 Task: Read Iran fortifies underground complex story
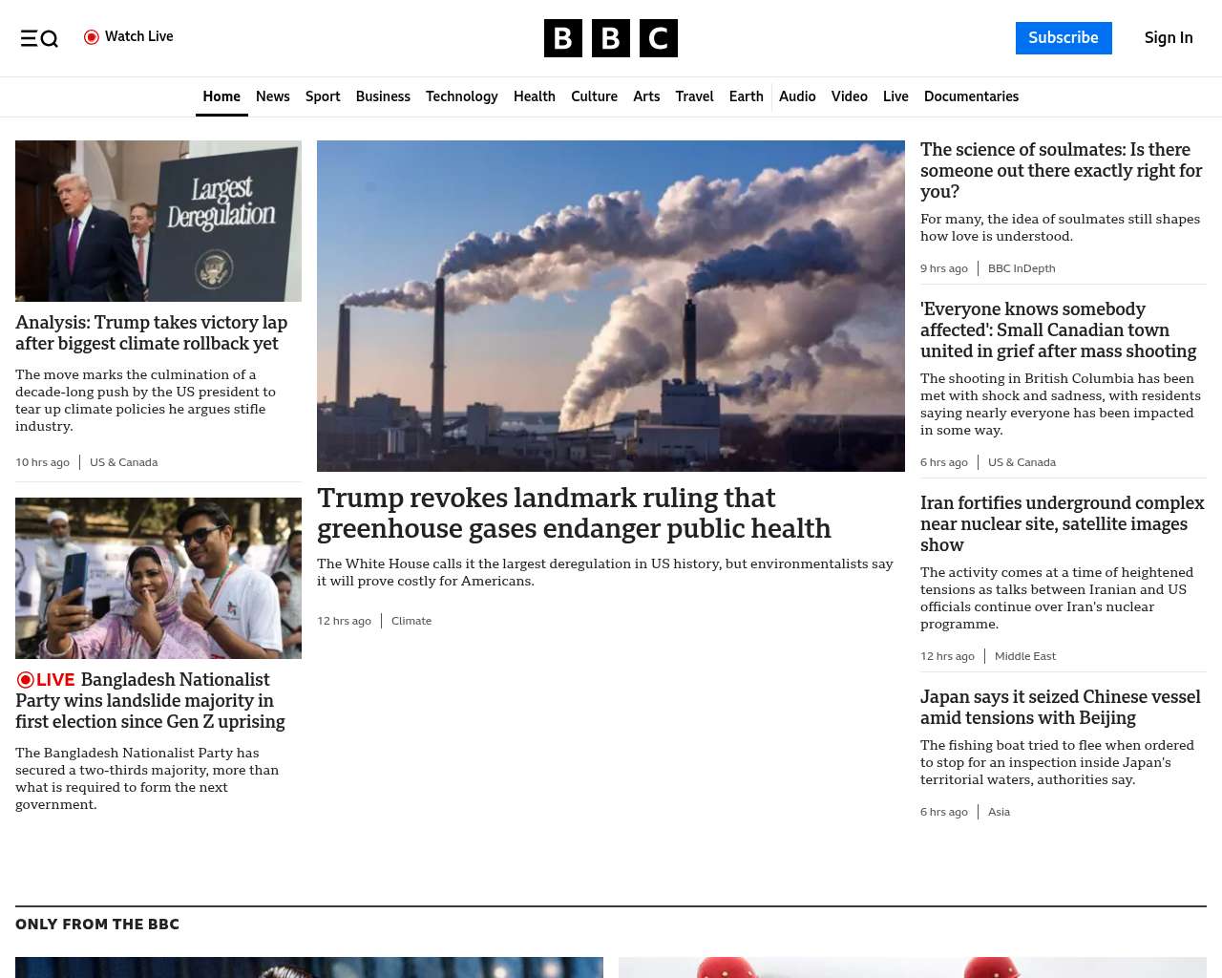tap(1062, 524)
